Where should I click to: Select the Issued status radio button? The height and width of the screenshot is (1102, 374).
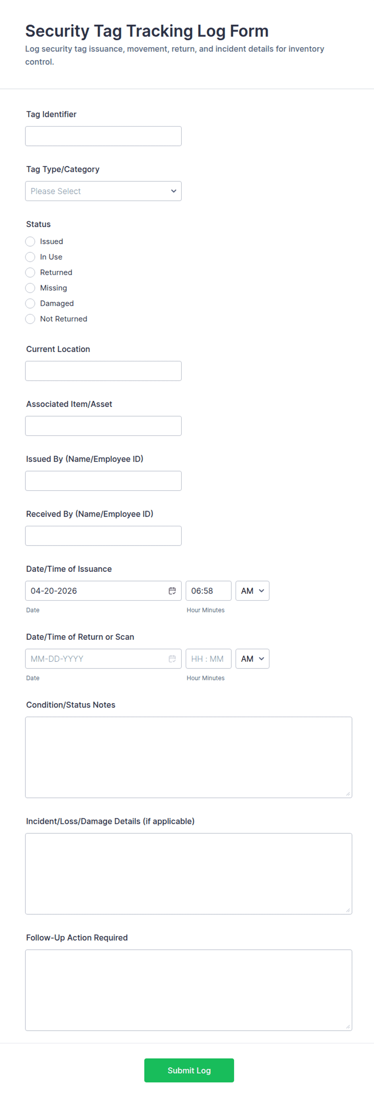30,242
